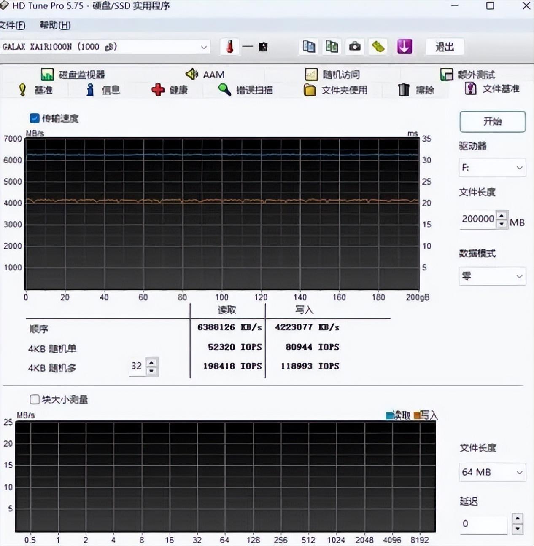Screen dimensions: 534x546
Task: Click the sequential read value 6388126 KB/s
Action: click(229, 327)
